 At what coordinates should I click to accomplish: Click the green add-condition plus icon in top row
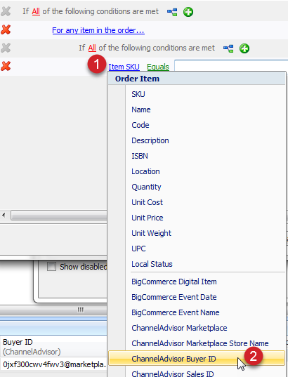[188, 12]
